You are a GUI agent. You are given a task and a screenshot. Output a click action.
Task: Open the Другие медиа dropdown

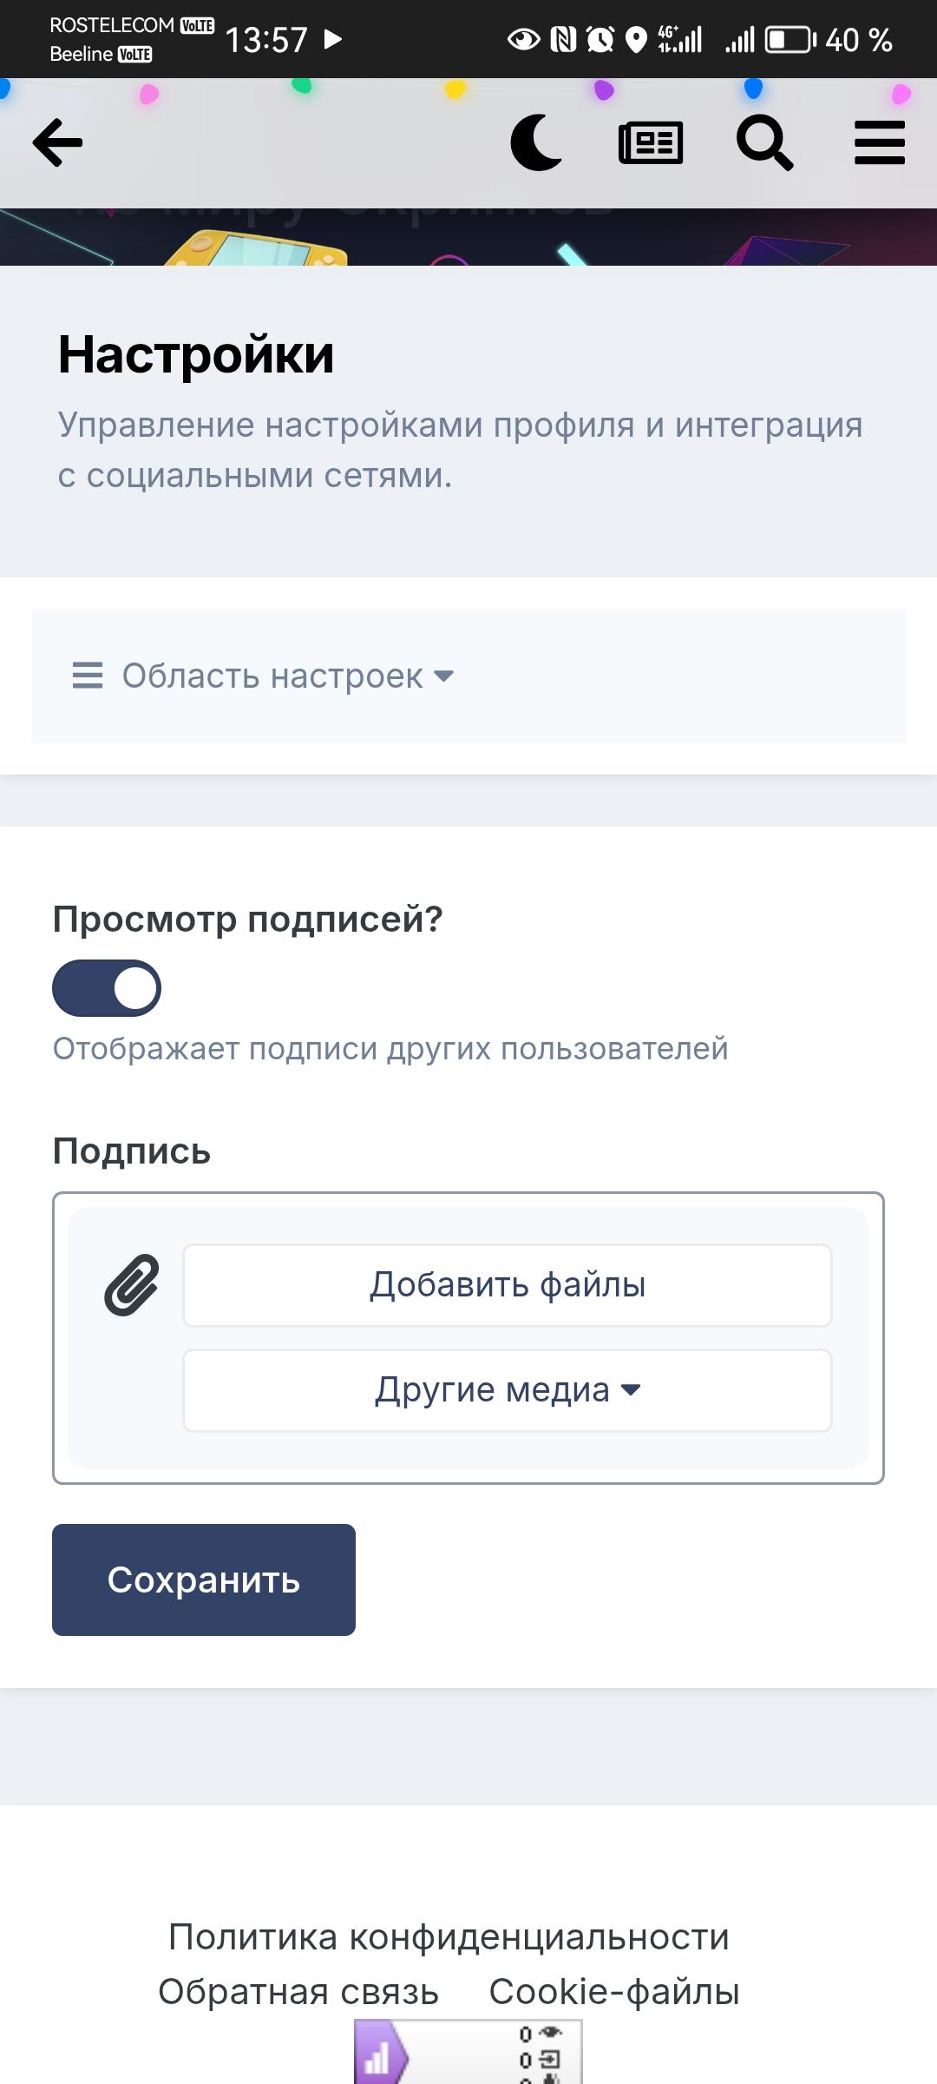[x=508, y=1390]
